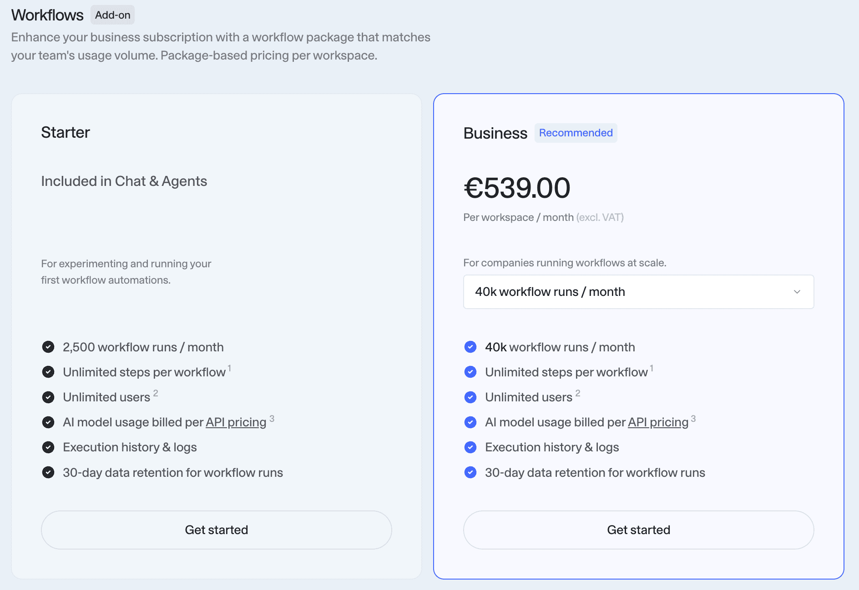Click the black checkmark next to Starter's Unlimited users
Image resolution: width=859 pixels, height=590 pixels.
point(48,397)
